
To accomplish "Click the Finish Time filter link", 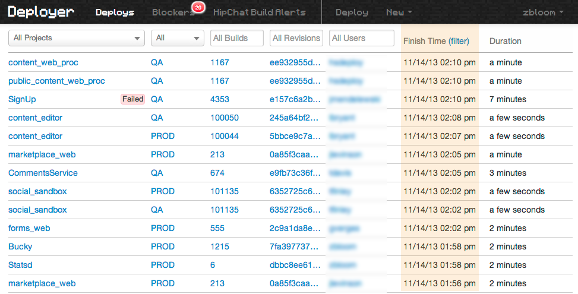I will point(459,41).
